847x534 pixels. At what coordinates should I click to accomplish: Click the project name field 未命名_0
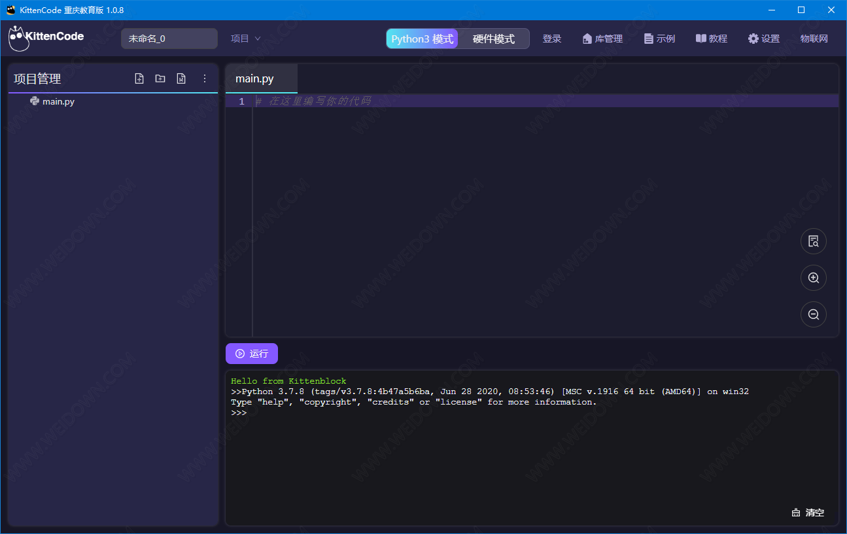pyautogui.click(x=169, y=39)
